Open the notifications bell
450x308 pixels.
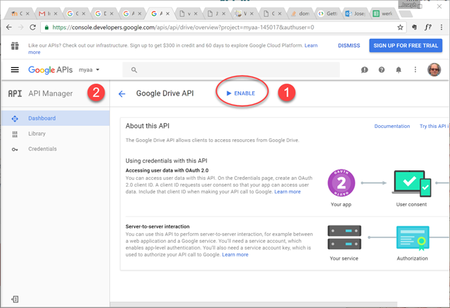coord(398,70)
